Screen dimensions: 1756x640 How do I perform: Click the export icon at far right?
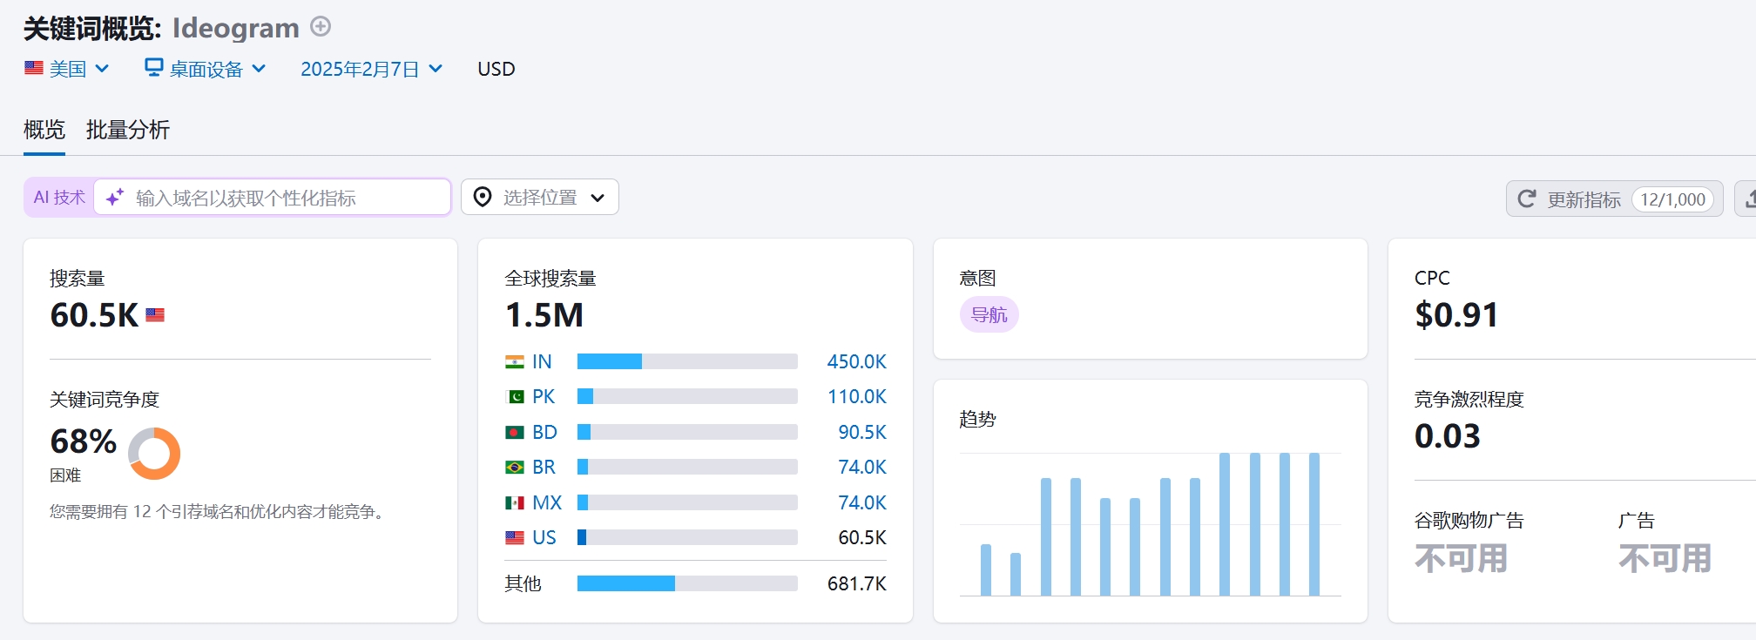coord(1749,199)
